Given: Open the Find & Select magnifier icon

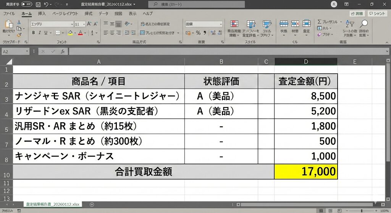Looking at the screenshot, I should (x=364, y=24).
